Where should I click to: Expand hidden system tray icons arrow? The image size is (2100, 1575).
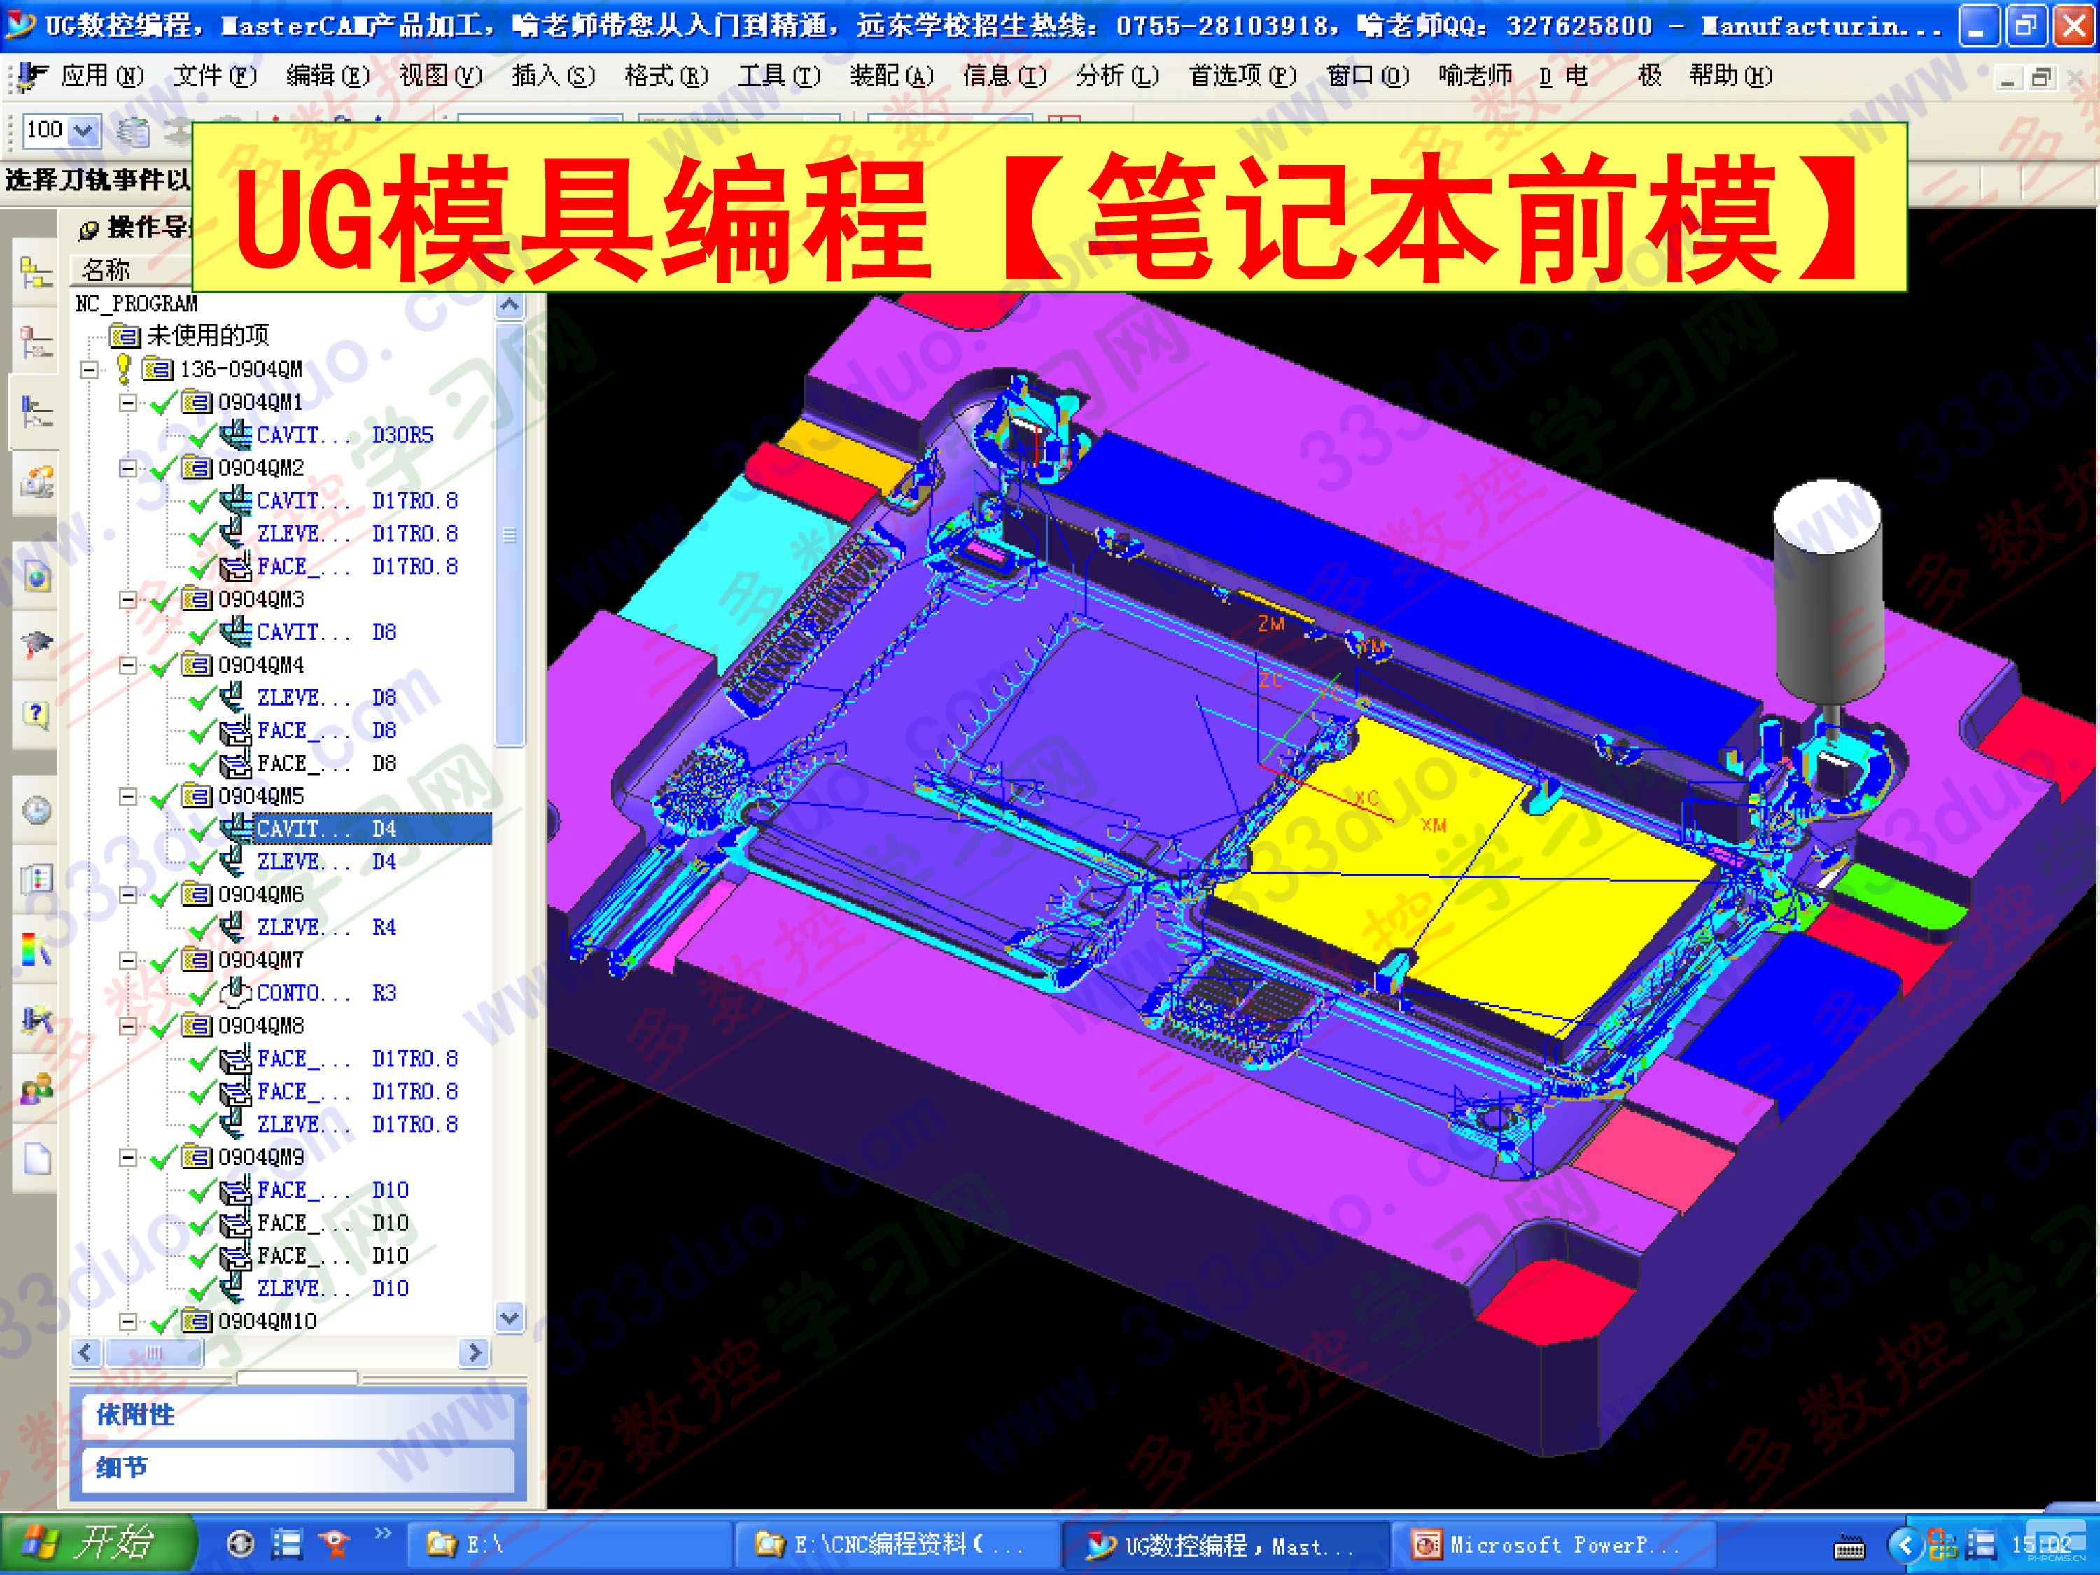click(1905, 1546)
